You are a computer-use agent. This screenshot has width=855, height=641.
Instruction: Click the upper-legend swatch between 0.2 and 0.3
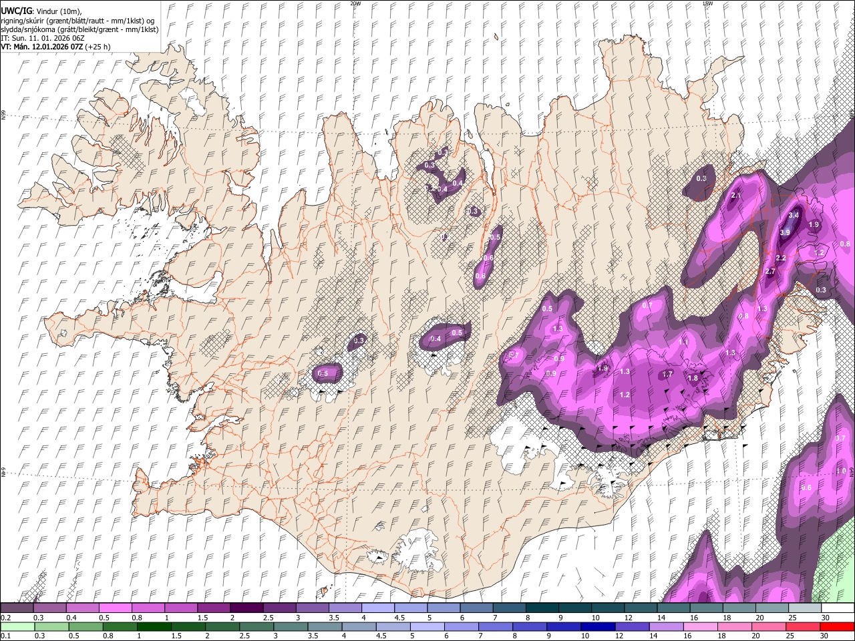click(x=17, y=608)
